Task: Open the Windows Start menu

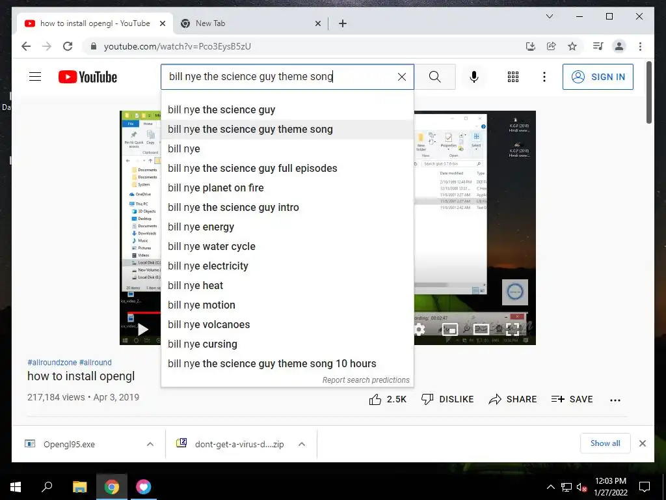Action: 16,487
